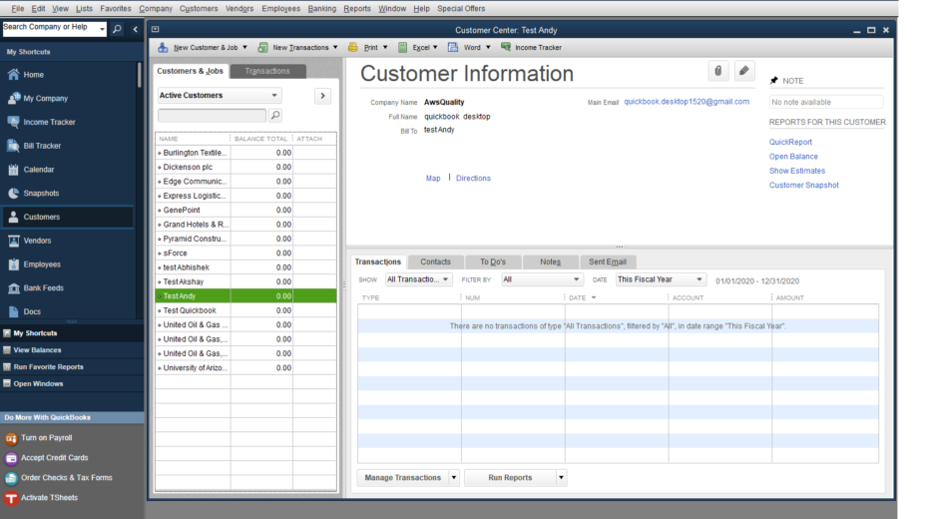This screenshot has width=936, height=519.
Task: Go to Calendar in sidebar
Action: [x=39, y=170]
